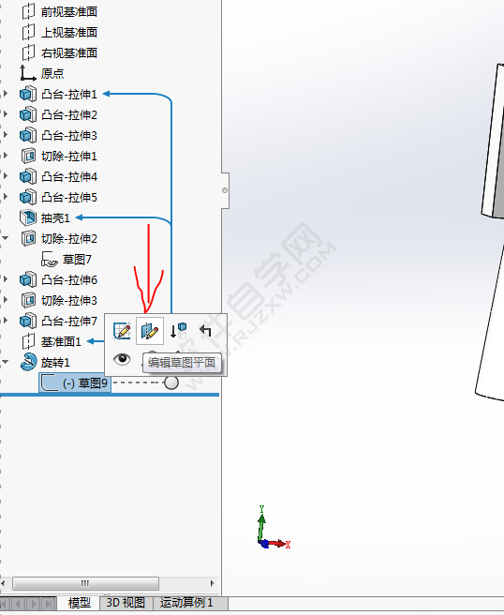Select feature 凸台-拉伸7
This screenshot has height=615, width=504.
69,322
